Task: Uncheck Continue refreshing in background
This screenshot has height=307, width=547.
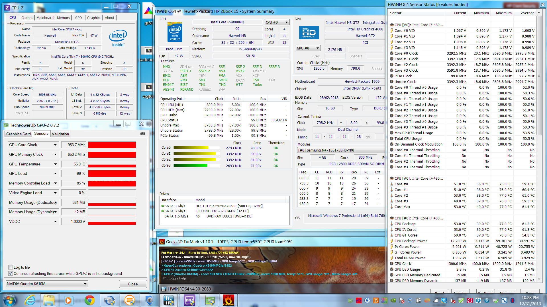Action: 11,273
